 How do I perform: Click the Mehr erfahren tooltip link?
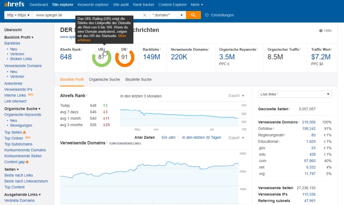point(102,38)
